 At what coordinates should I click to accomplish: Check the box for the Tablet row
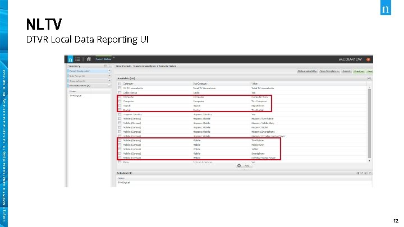click(x=120, y=149)
